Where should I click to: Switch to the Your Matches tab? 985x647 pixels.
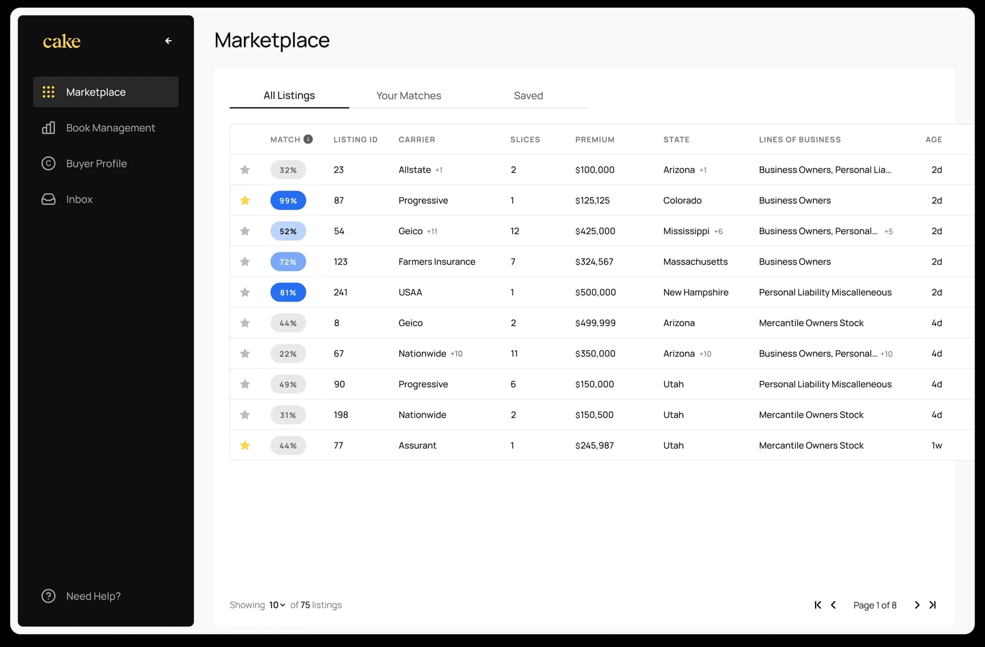click(408, 96)
